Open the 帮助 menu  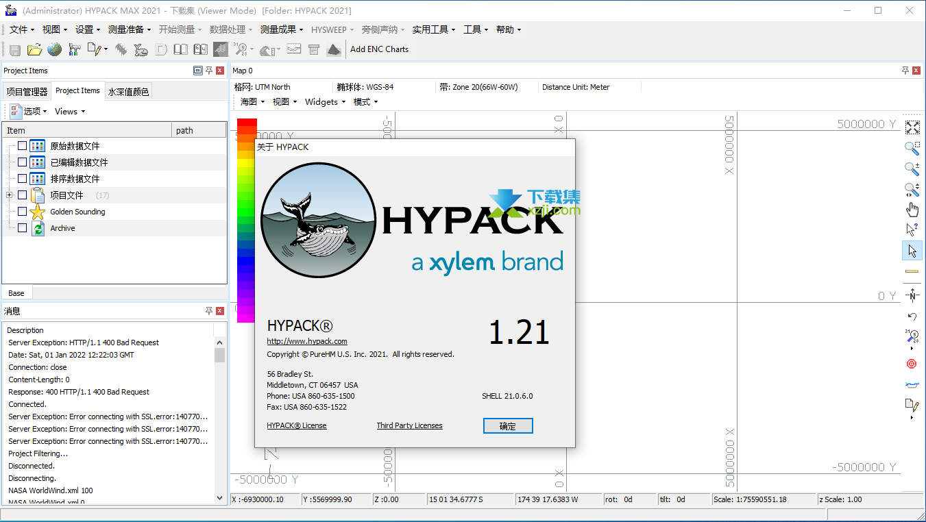(x=509, y=29)
